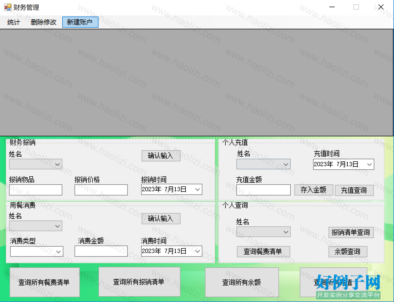Maximize the 财务管理 window
Viewport: 394px width, 302px height.
tap(356, 7)
